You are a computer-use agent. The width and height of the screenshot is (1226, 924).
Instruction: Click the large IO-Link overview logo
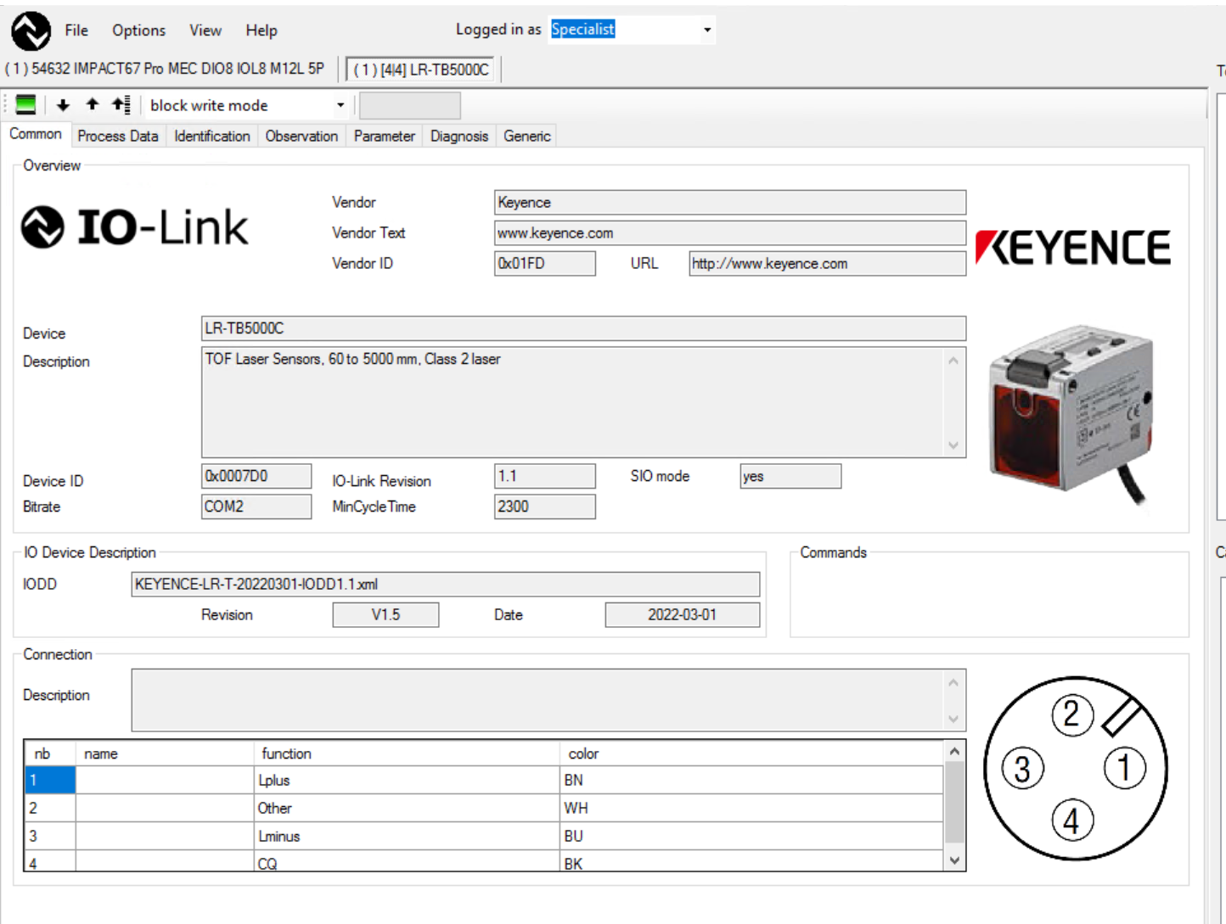tap(134, 227)
